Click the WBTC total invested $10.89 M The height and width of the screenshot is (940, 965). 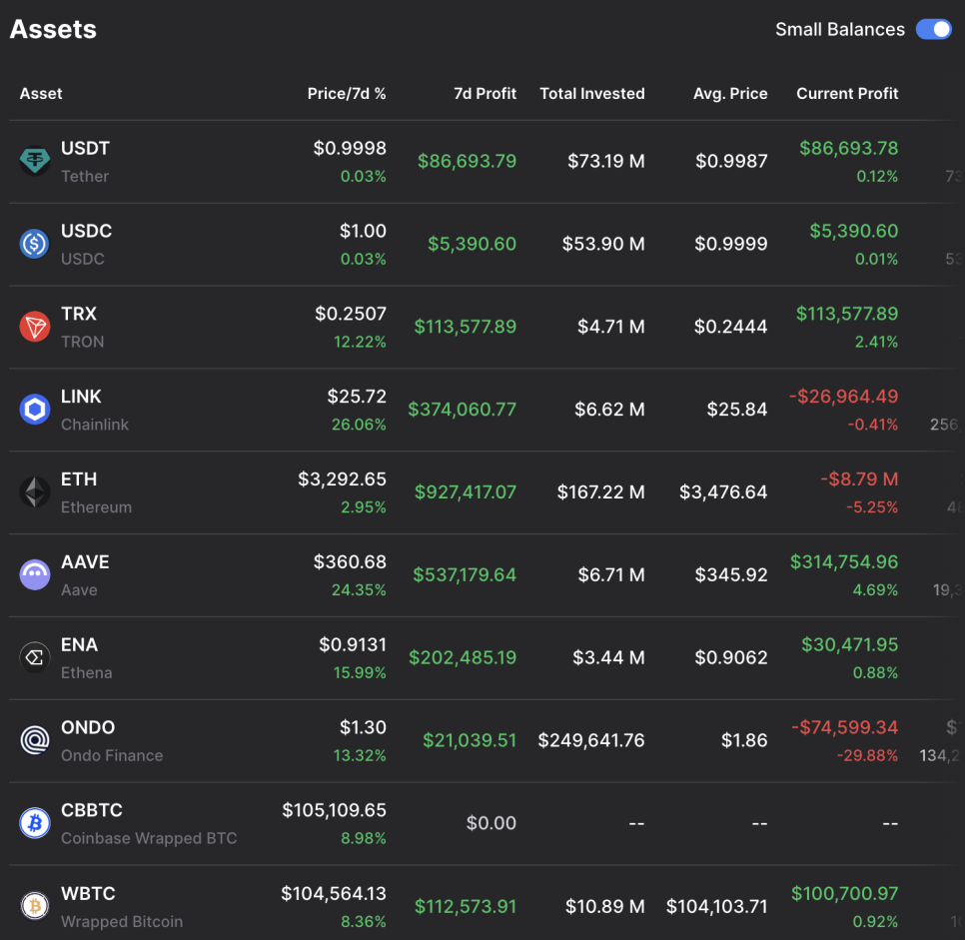click(x=605, y=906)
